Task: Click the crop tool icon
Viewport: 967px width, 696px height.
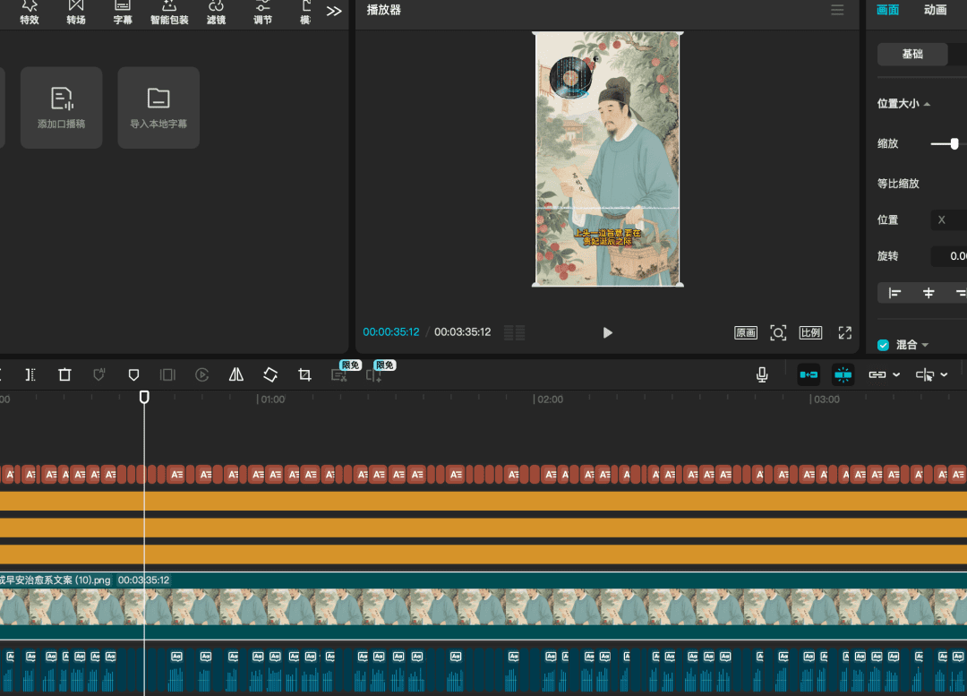Action: pos(304,374)
